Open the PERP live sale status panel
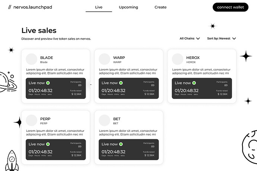The width and height of the screenshot is (257, 171). [56, 150]
